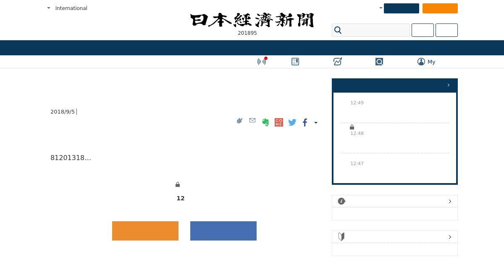Image resolution: width=504 pixels, height=264 pixels.
Task: Click the article date 2018/9/5
Action: click(63, 111)
